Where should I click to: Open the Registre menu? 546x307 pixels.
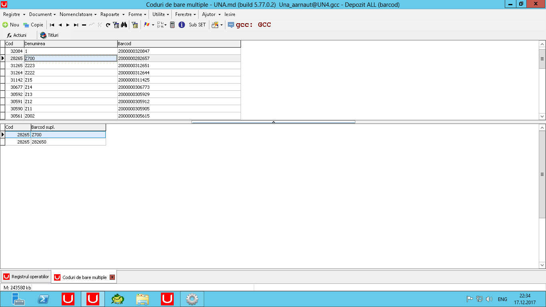[x=14, y=14]
